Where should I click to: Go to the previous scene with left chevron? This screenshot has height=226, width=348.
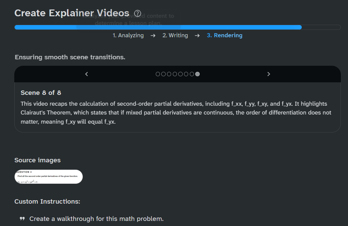(x=86, y=74)
